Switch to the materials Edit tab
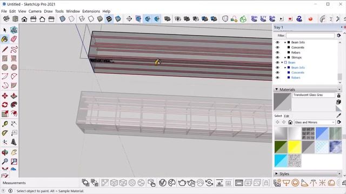Image resolution: width=346 pixels, height=194 pixels. tap(287, 116)
